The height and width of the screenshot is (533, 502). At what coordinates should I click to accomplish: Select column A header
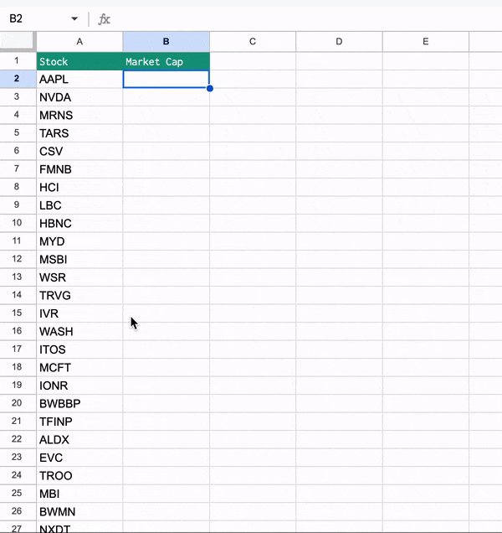pos(79,42)
